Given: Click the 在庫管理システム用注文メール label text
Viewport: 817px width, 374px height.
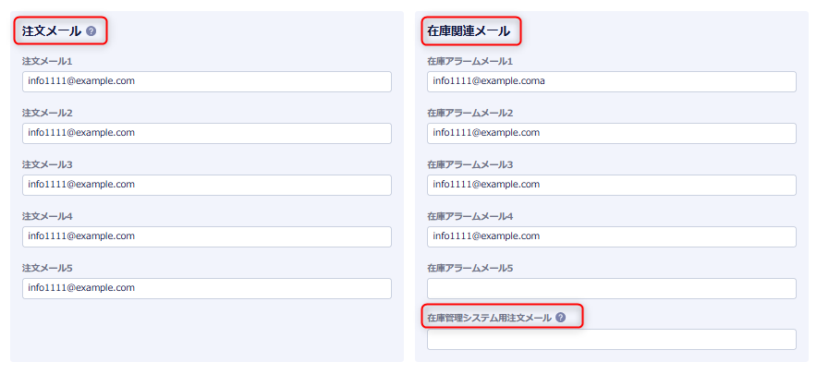Looking at the screenshot, I should point(489,318).
